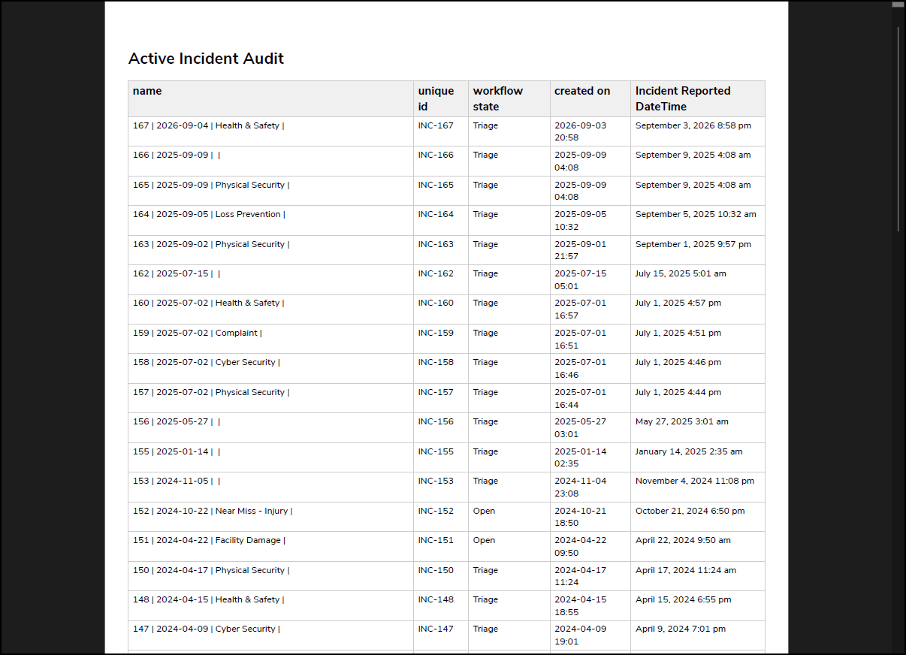
Task: Click the INC-166 unique id cell
Action: [441, 161]
